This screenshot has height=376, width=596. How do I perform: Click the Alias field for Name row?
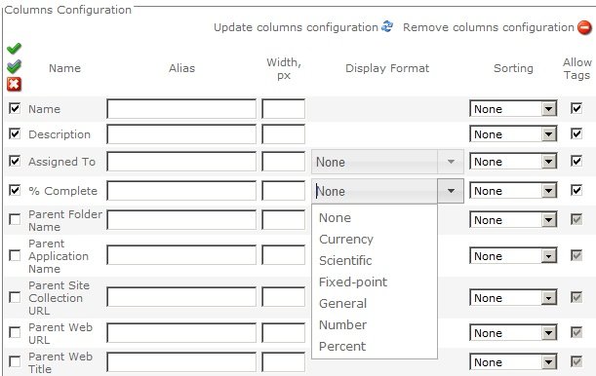point(181,109)
